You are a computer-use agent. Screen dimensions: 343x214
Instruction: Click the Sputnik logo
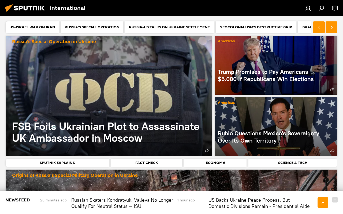pos(25,8)
